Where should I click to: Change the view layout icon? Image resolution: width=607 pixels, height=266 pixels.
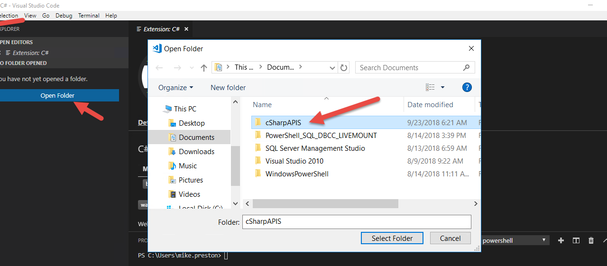coord(430,87)
